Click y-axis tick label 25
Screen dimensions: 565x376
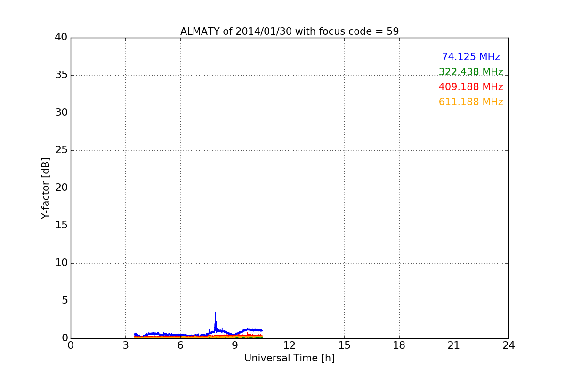[61, 150]
